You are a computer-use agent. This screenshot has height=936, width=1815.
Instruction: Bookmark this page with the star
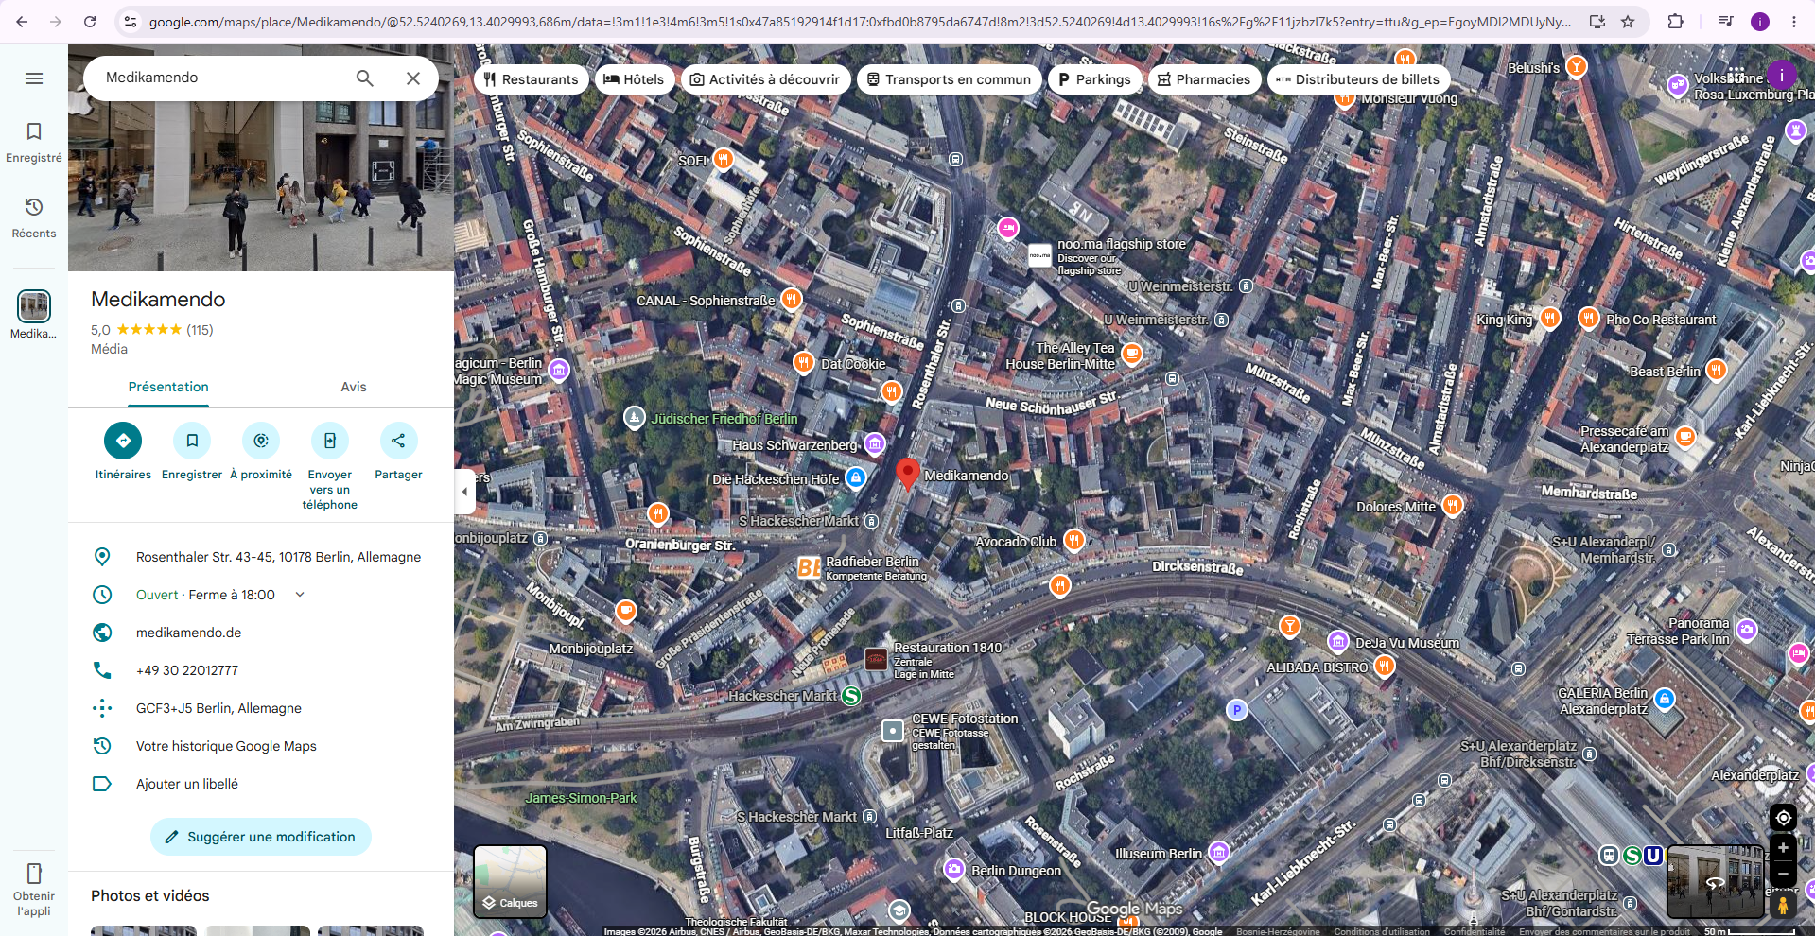tap(1628, 21)
